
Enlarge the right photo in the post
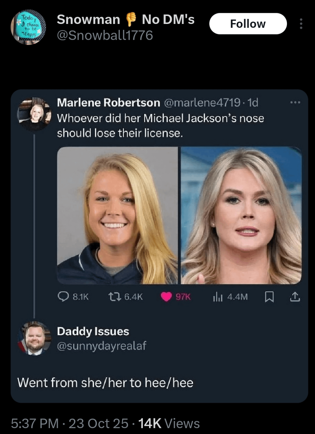[241, 215]
